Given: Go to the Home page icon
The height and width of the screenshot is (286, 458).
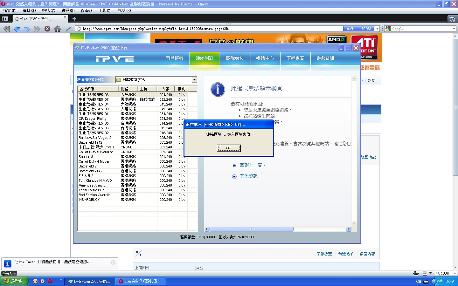Looking at the screenshot, I should (x=58, y=29).
